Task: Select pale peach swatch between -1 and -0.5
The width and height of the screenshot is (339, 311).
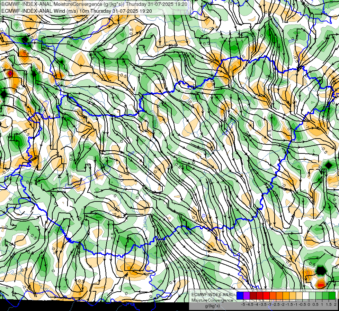Action: [299, 295]
